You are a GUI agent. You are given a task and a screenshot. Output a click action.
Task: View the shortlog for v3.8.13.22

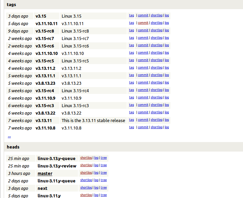coord(157,112)
